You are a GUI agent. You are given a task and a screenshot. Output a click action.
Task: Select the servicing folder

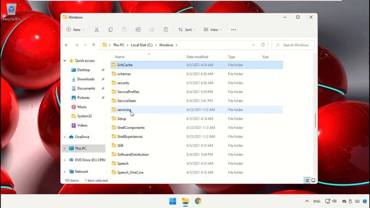[197, 110]
